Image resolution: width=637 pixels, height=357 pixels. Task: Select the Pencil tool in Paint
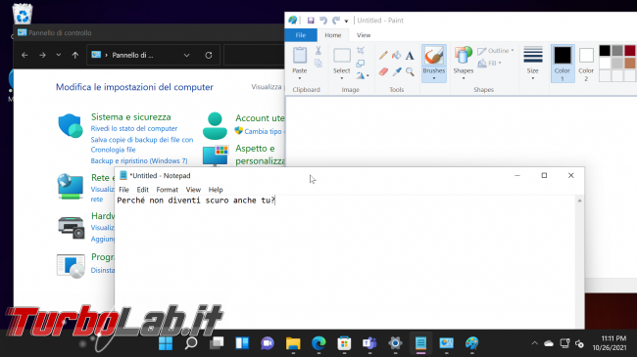383,56
